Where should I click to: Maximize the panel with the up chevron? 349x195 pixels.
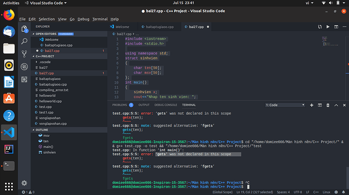click(x=336, y=105)
